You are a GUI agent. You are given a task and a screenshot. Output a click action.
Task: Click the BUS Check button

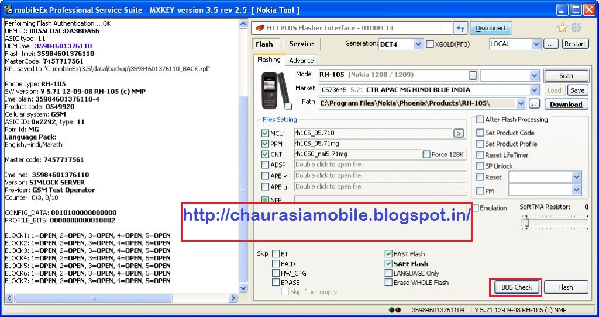click(x=516, y=287)
